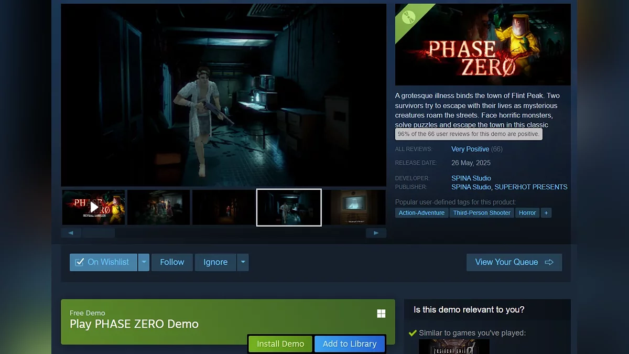Screen dimensions: 629x354
Task: Click the release date 26 May, 2025
Action: [471, 163]
